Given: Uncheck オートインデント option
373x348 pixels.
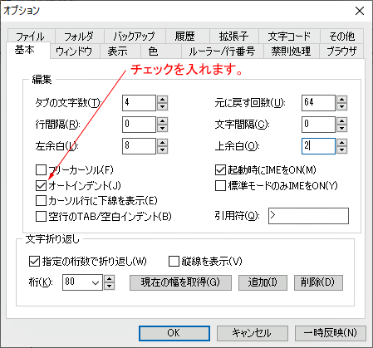Looking at the screenshot, I should [x=41, y=185].
